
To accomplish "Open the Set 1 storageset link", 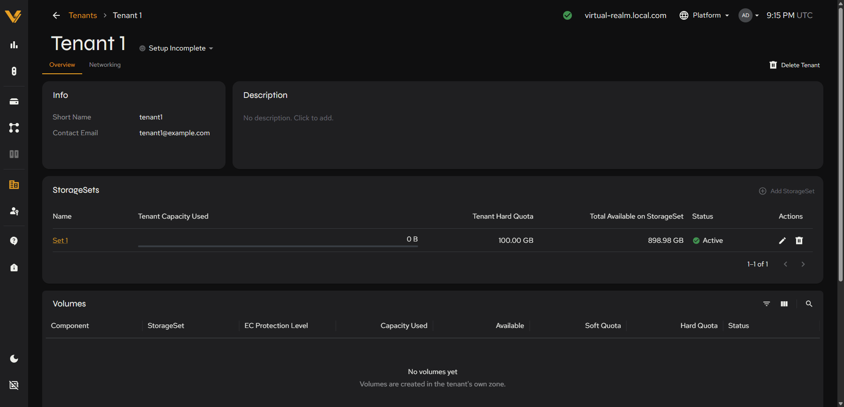I will (60, 241).
